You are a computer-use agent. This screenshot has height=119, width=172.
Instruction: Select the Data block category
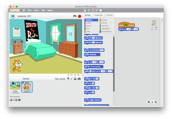[88, 31]
